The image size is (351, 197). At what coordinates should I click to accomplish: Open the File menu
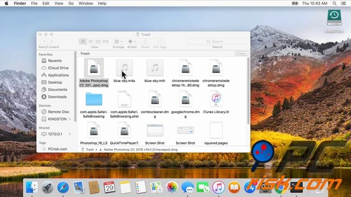tap(34, 3)
